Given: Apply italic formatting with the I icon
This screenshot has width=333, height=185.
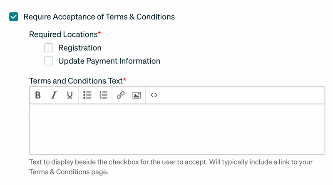Looking at the screenshot, I should [x=54, y=95].
